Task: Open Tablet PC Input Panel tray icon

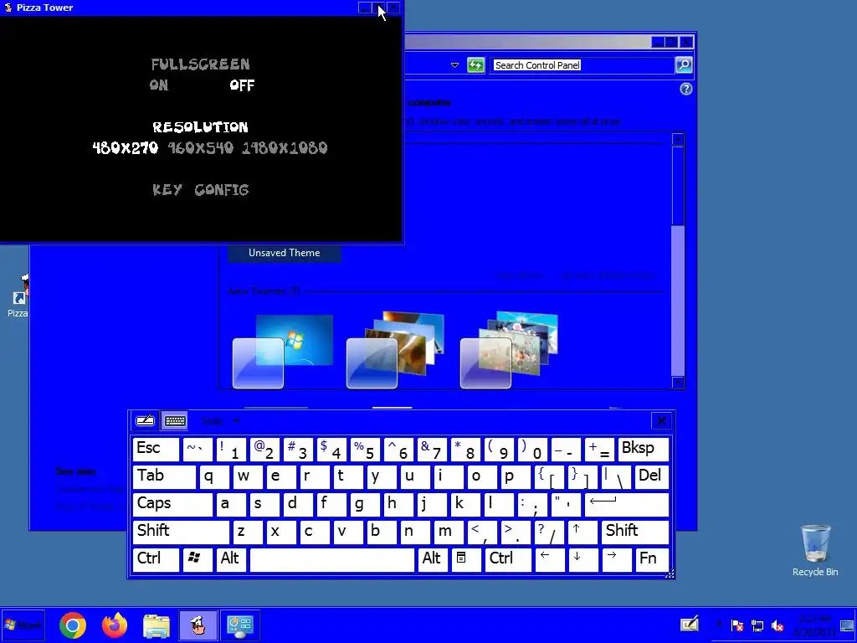Action: click(690, 624)
